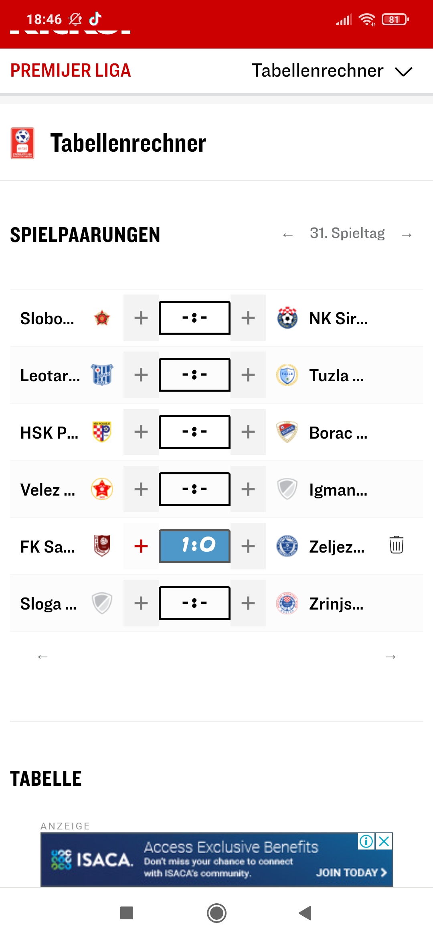This screenshot has width=433, height=939.
Task: Open ad info icon on ISACA banner
Action: tap(366, 841)
